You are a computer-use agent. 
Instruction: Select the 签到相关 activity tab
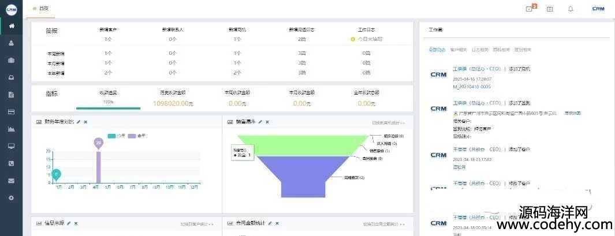[x=523, y=50]
